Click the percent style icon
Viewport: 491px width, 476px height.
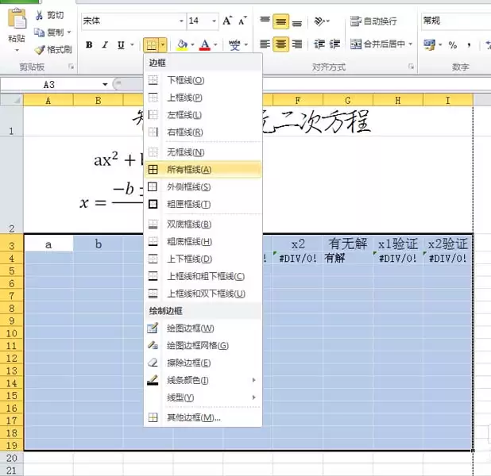452,45
